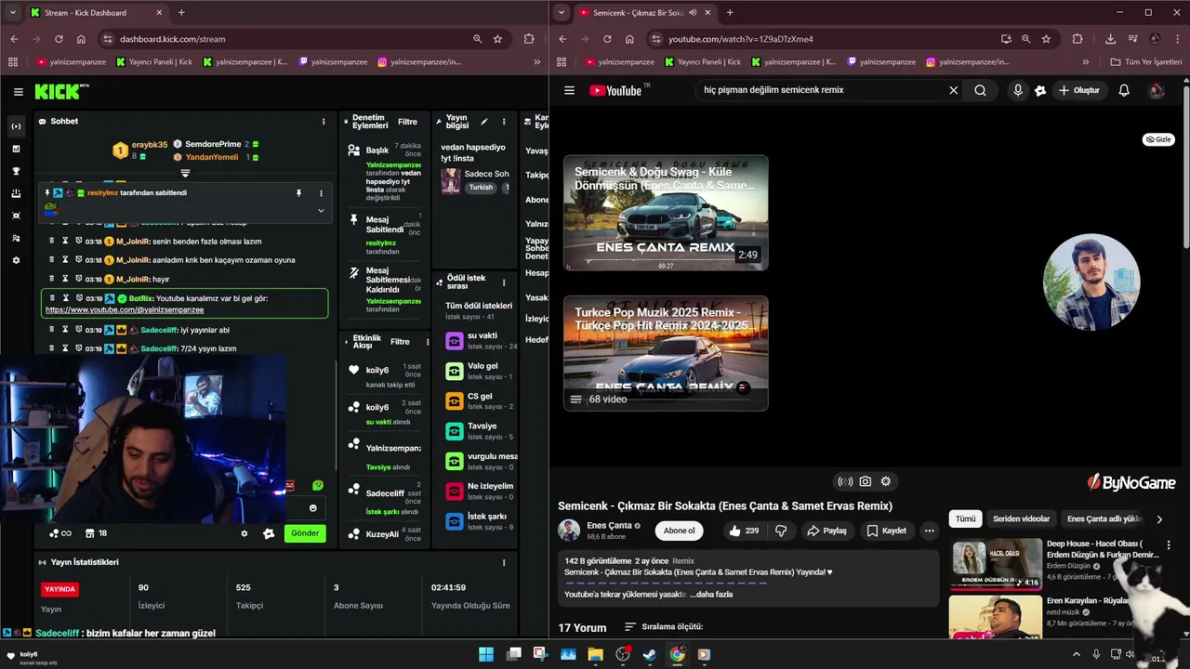1190x669 pixels.
Task: Select the "su vakti" reward request
Action: (x=479, y=340)
